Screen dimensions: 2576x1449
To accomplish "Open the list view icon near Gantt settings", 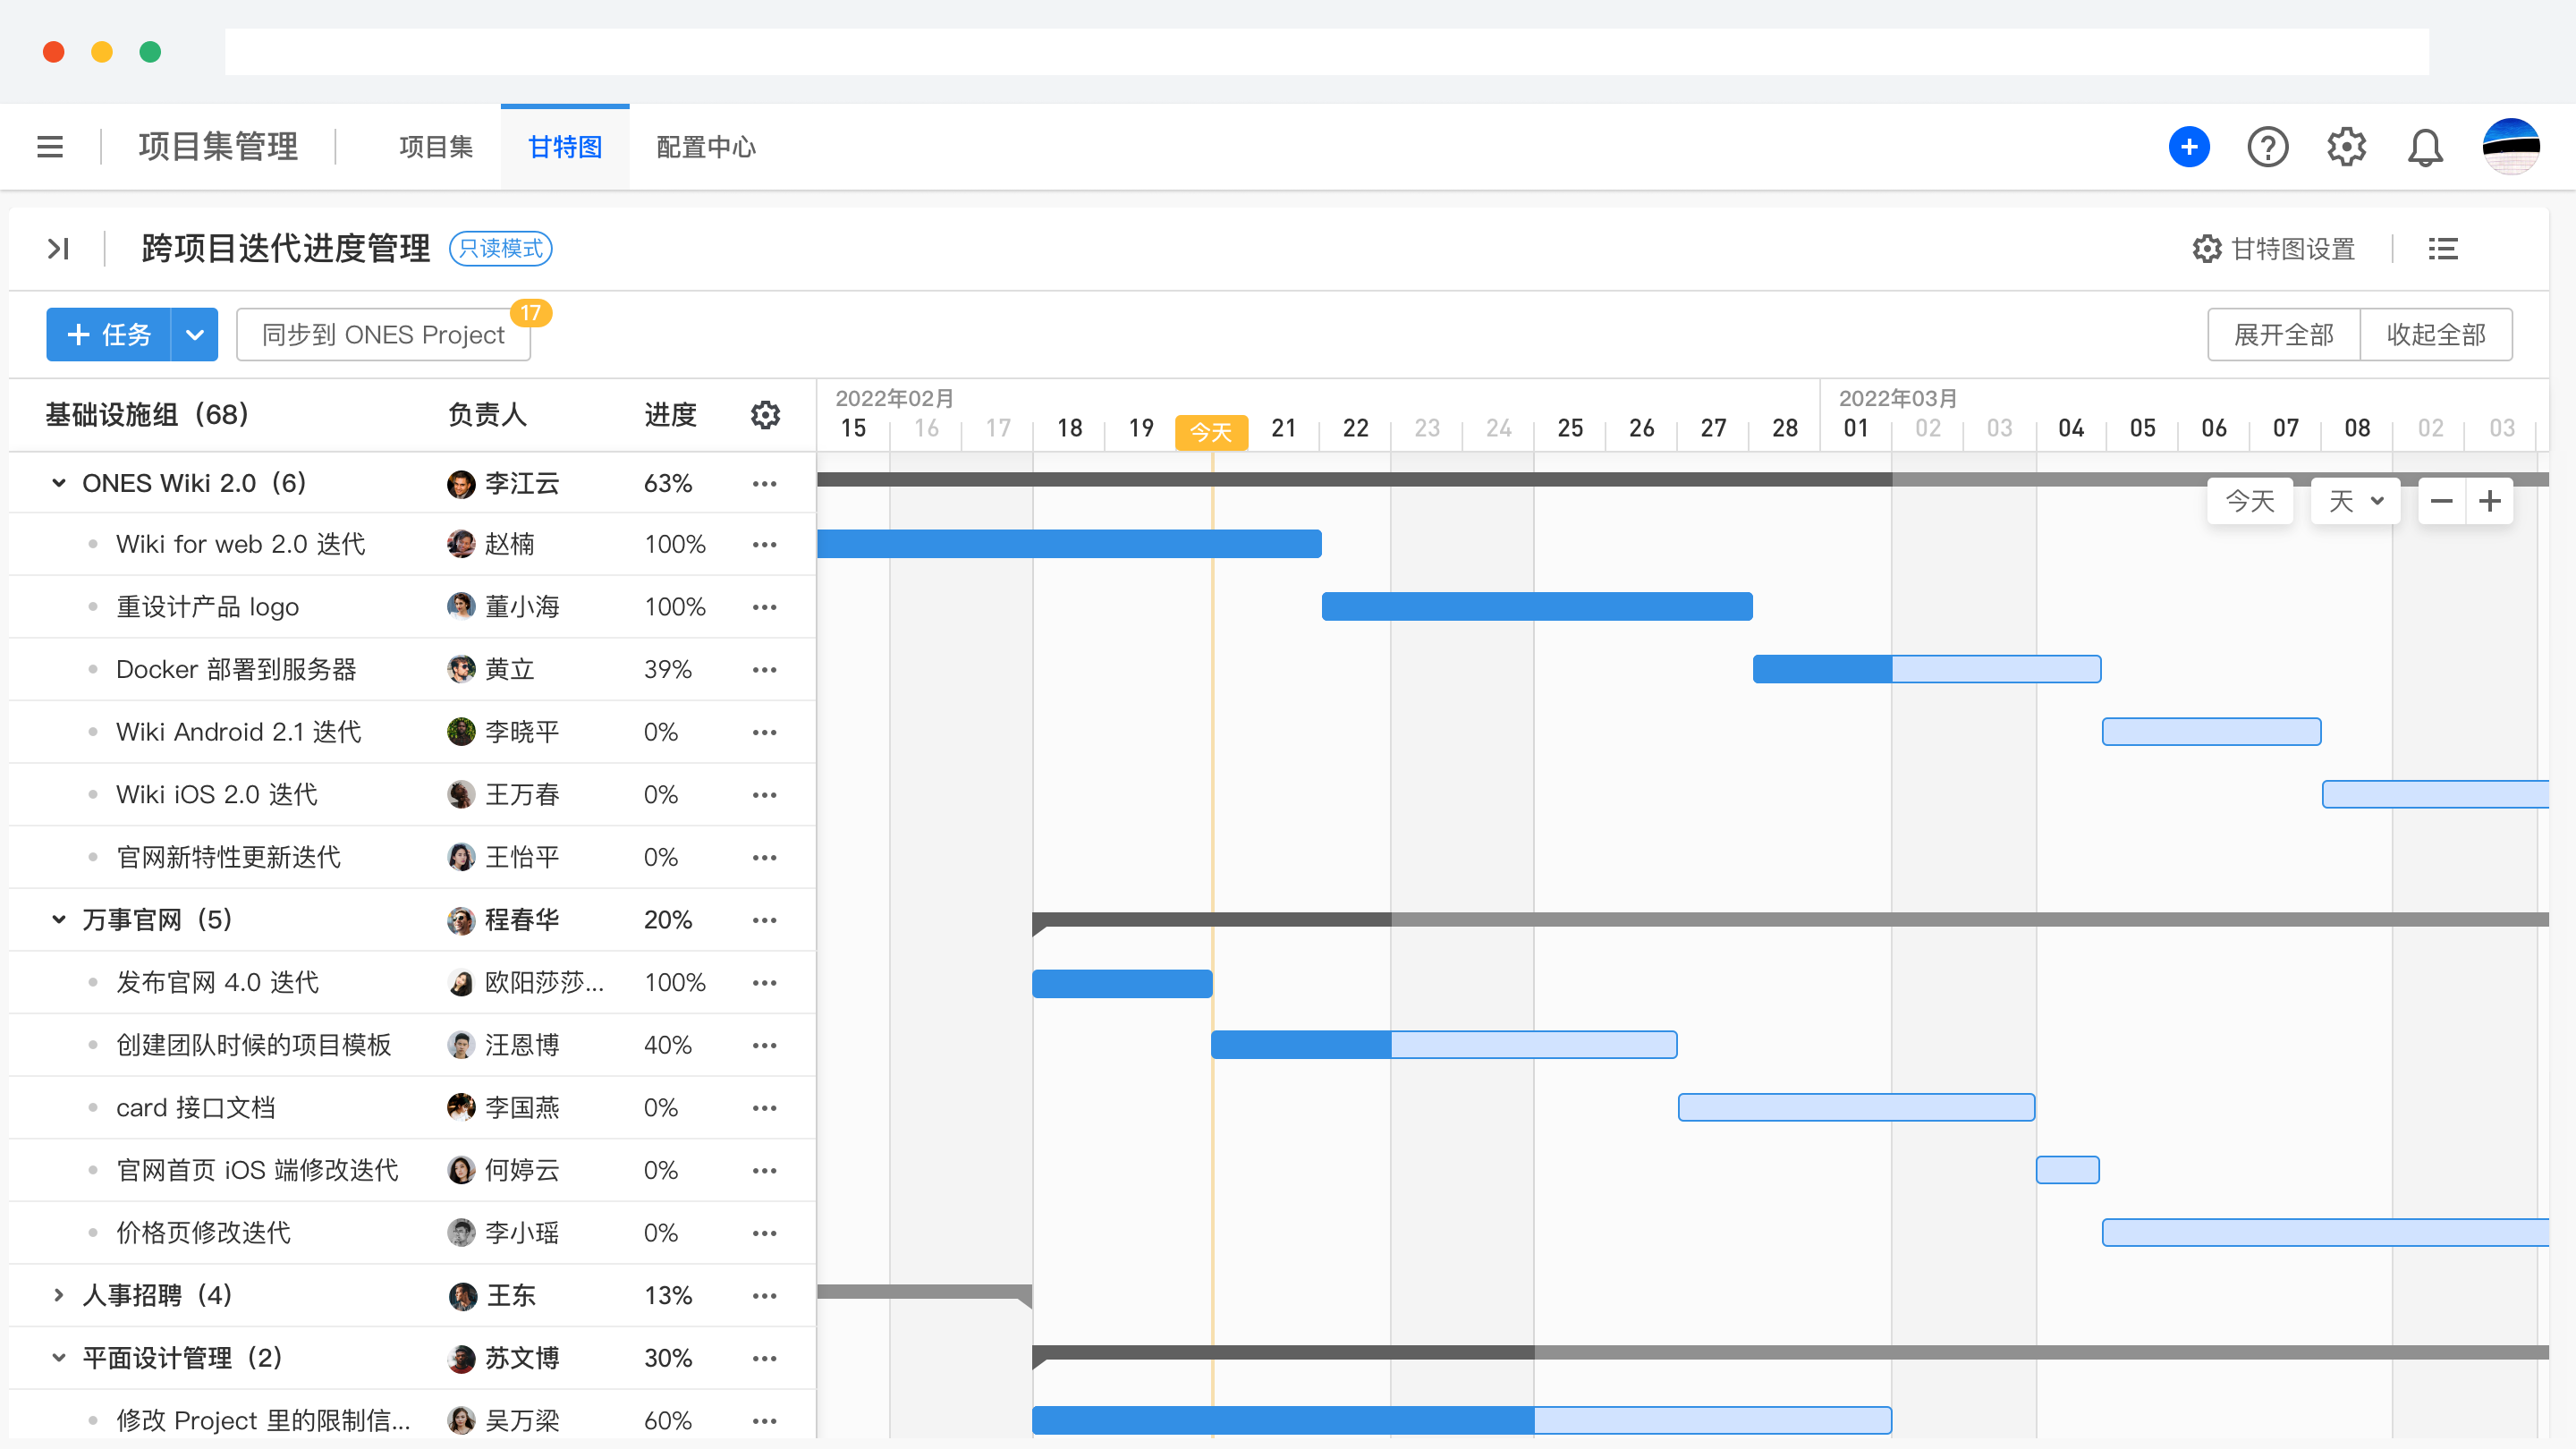I will click(x=2442, y=249).
